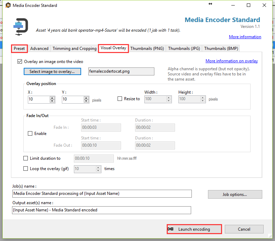Open Job options dialog
This screenshot has height=241, width=275.
click(235, 195)
